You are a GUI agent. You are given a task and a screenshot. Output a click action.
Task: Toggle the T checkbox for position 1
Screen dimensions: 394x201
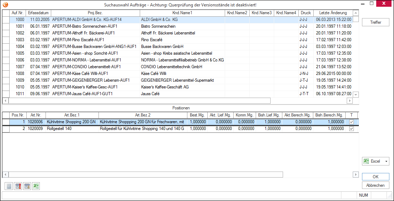pos(352,122)
